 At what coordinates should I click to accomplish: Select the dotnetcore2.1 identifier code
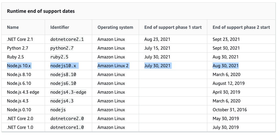67,39
